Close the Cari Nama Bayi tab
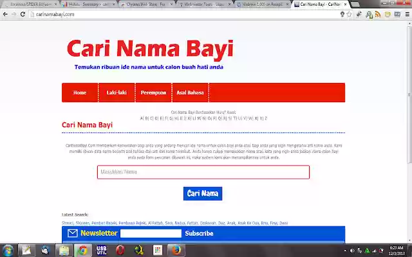This screenshot has height=257, width=412. point(345,4)
